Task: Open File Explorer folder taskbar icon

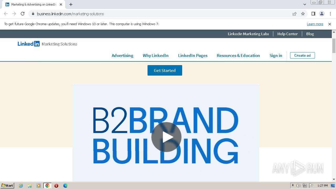Action: pos(30,186)
